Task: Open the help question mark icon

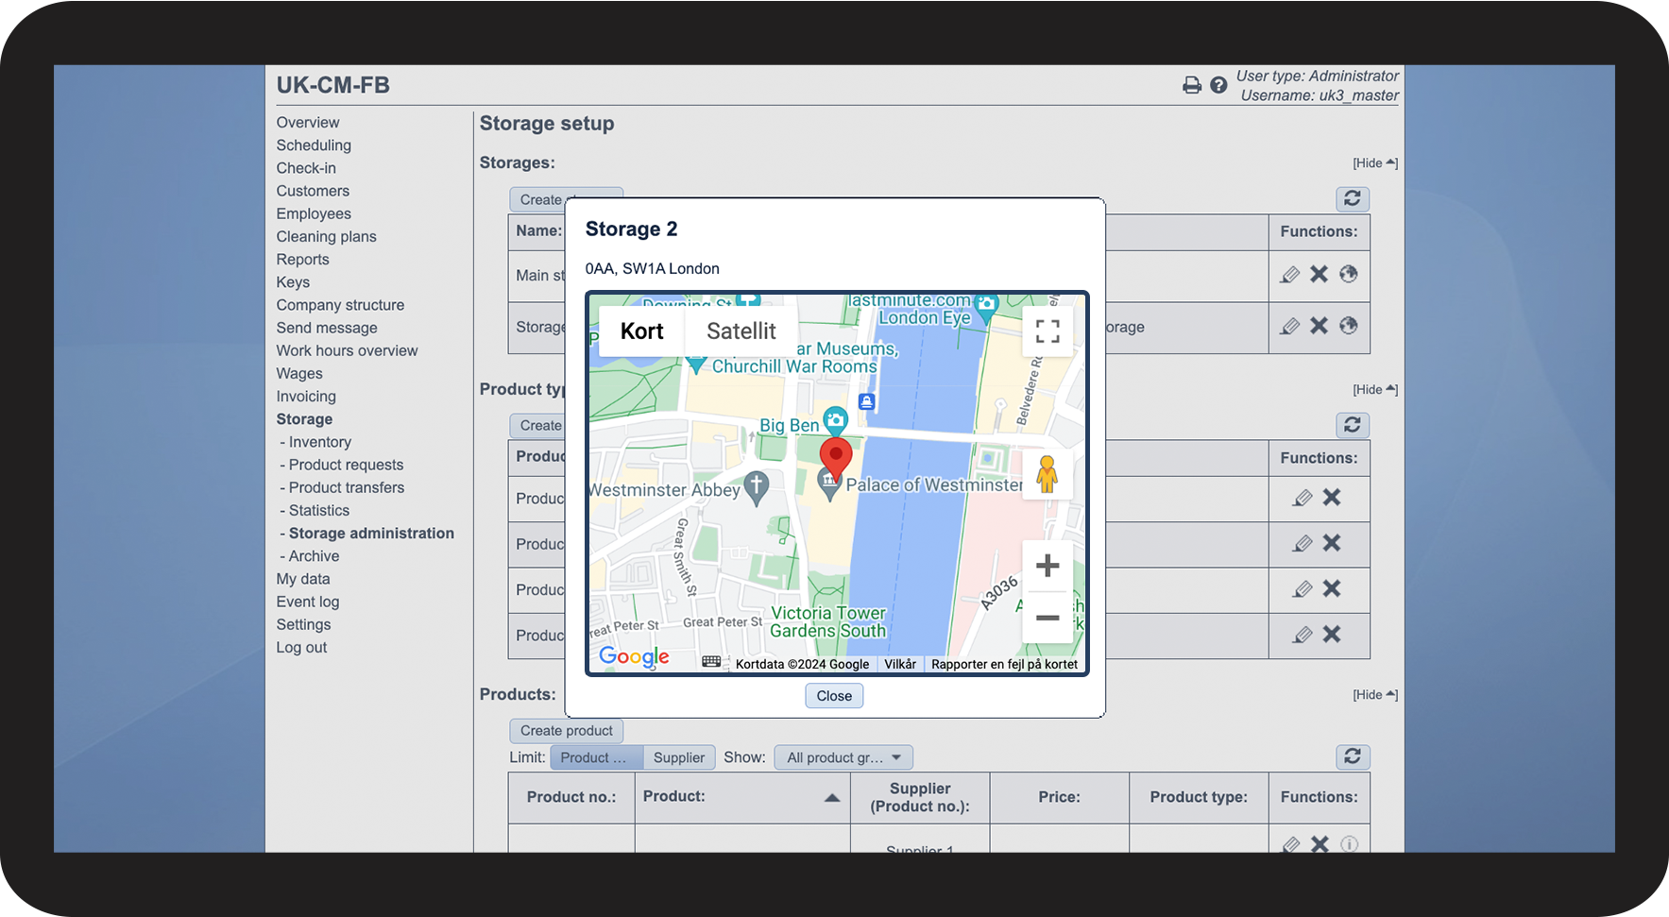Action: pyautogui.click(x=1218, y=86)
